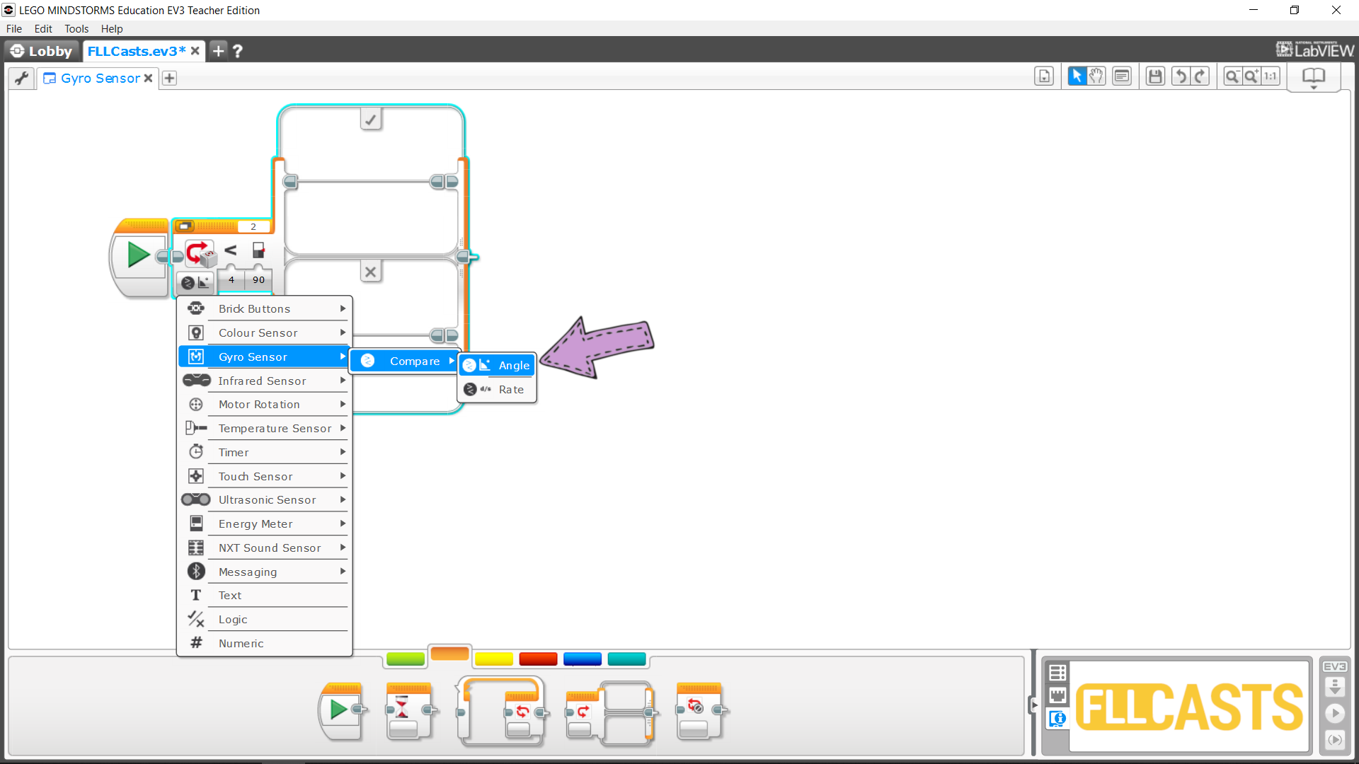Add a new program tab
Image resolution: width=1359 pixels, height=764 pixels.
(169, 78)
